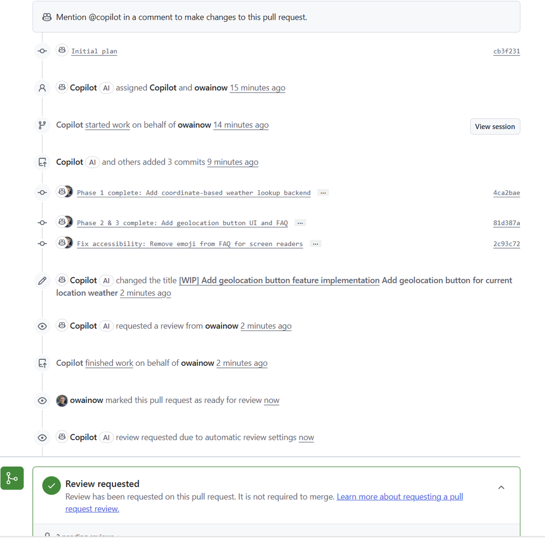Click the "finished work" link
The height and width of the screenshot is (538, 545).
[109, 363]
